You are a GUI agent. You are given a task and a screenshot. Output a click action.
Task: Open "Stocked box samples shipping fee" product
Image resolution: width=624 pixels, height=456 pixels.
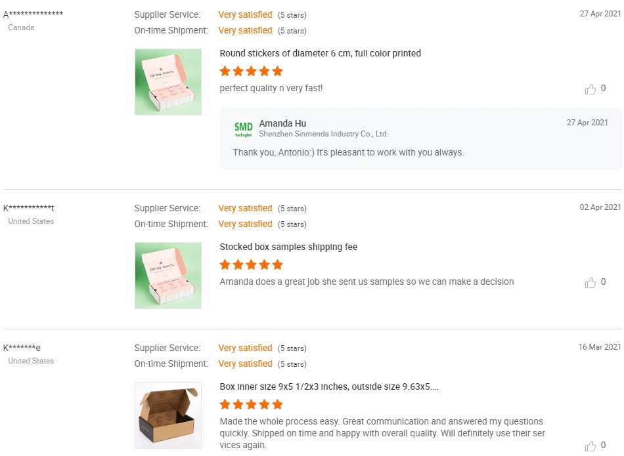pos(288,247)
